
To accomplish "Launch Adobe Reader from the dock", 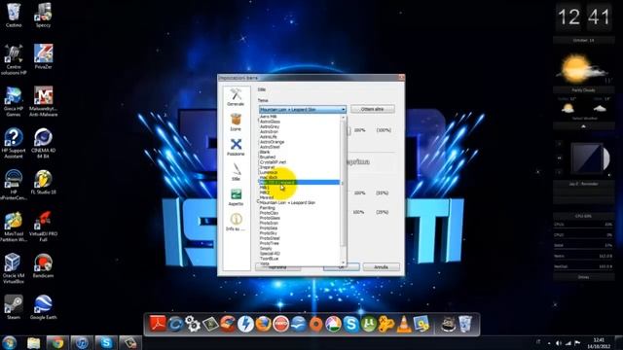I will tap(158, 324).
